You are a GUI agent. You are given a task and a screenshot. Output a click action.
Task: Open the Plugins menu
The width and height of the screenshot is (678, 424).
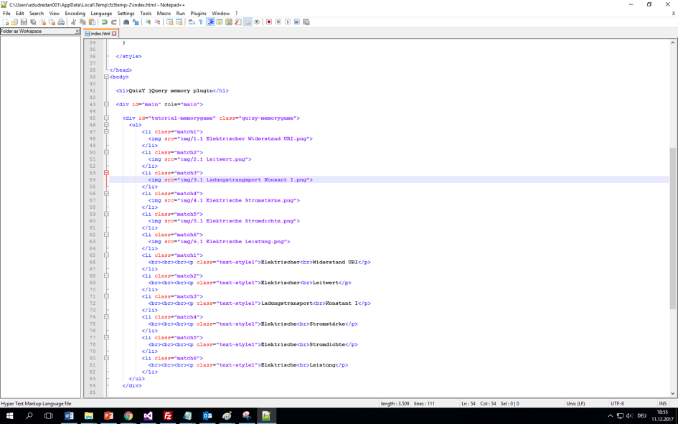pos(198,14)
